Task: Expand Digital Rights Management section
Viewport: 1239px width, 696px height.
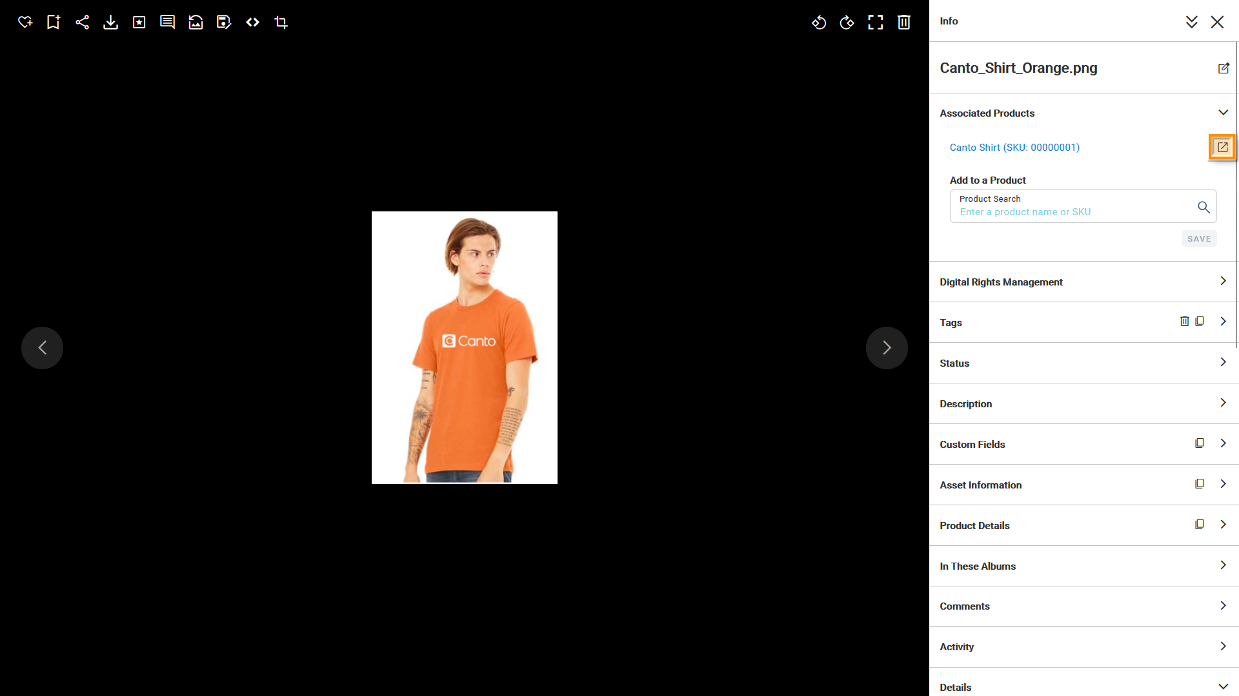Action: 1223,281
